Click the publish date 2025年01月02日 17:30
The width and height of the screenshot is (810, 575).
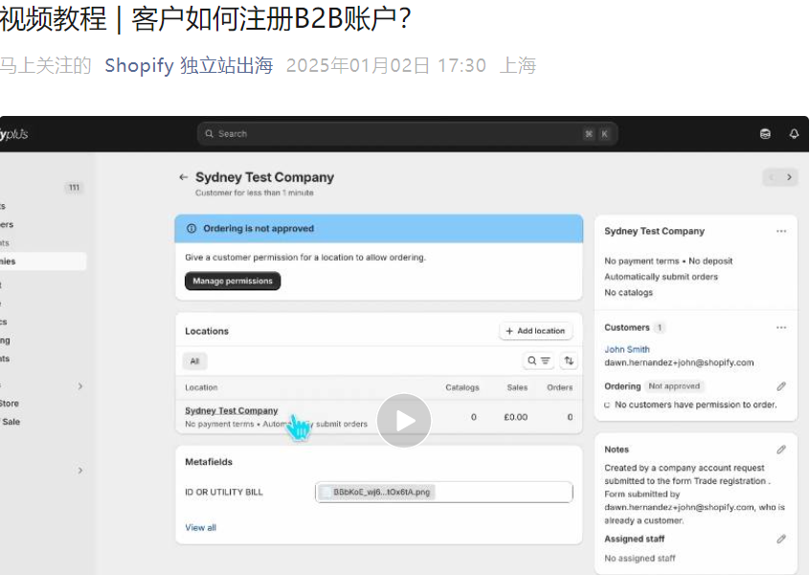386,66
